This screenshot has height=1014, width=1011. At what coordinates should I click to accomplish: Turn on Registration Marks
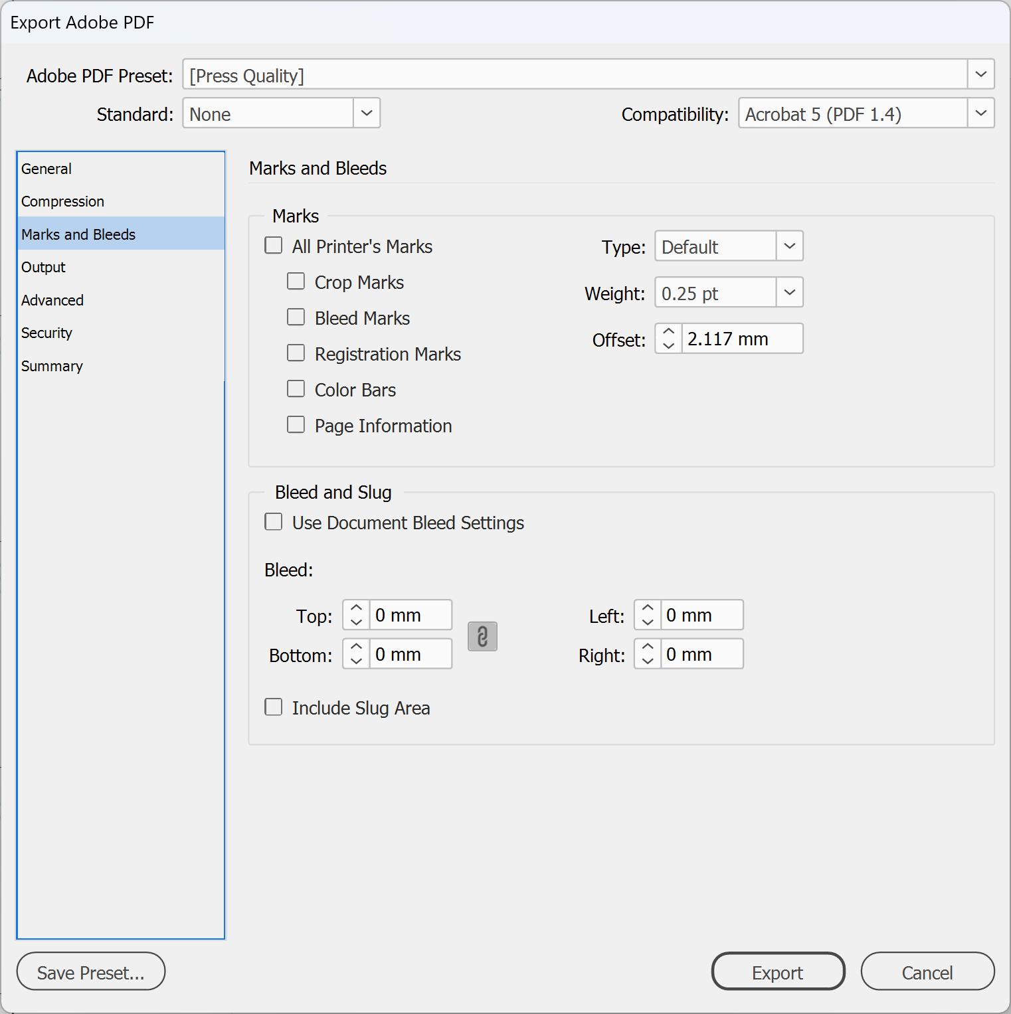[296, 353]
